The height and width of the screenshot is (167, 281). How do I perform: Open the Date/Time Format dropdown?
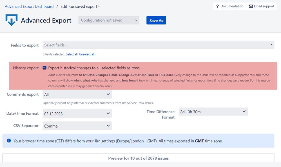77,113
